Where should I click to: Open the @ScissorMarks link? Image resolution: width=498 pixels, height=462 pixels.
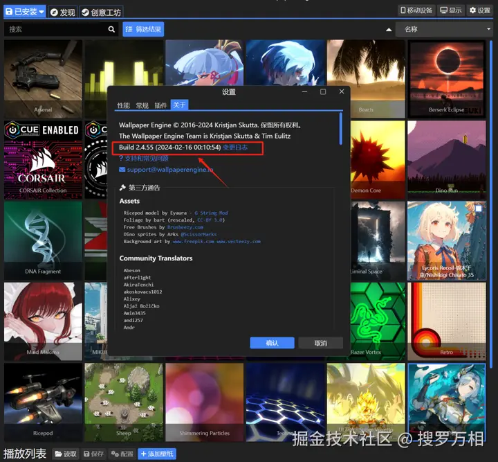pyautogui.click(x=199, y=234)
